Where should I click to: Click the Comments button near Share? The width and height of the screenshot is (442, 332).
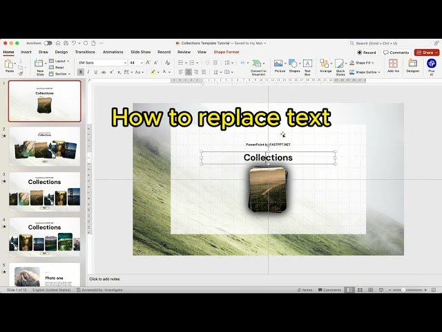[x=396, y=53]
